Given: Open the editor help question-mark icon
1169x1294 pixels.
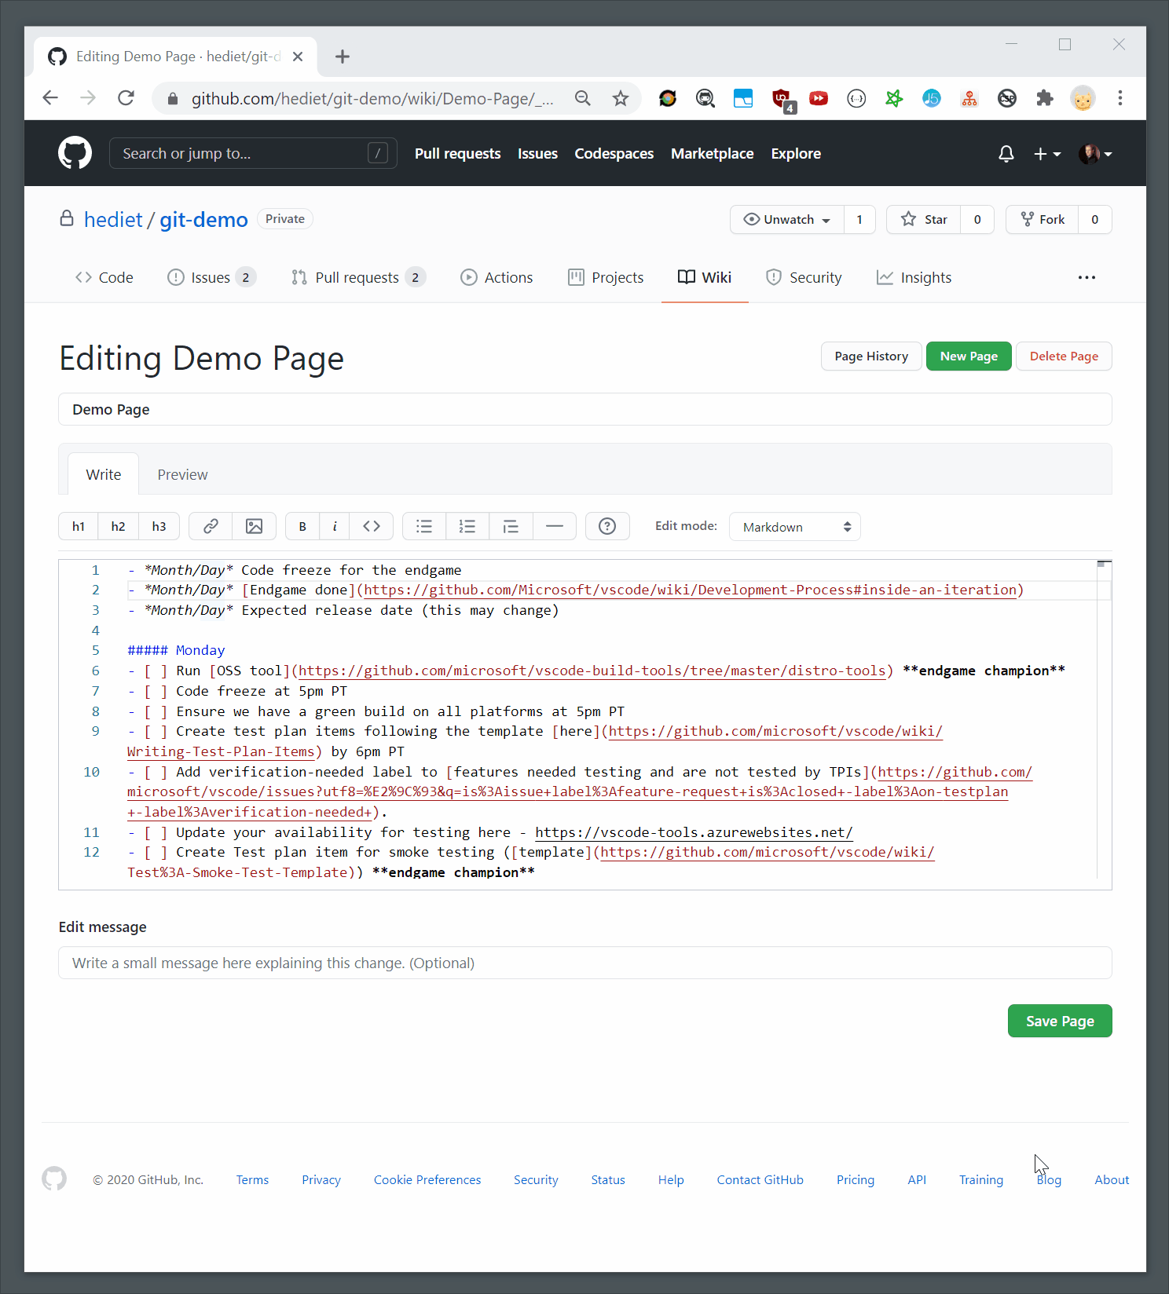Looking at the screenshot, I should 607,526.
